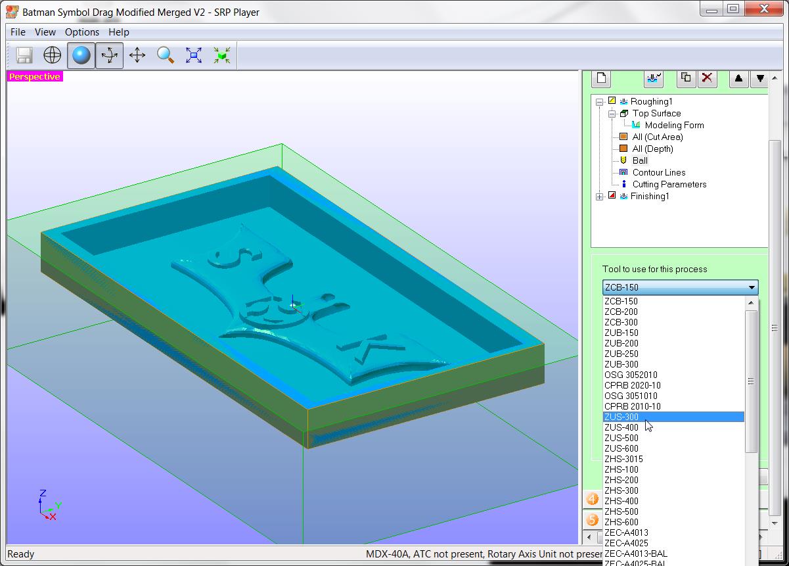Toggle the Finishing1 red status box
The image size is (789, 566).
pyautogui.click(x=612, y=196)
